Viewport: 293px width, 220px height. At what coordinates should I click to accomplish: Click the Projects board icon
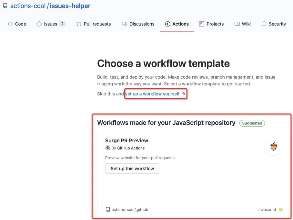202,24
